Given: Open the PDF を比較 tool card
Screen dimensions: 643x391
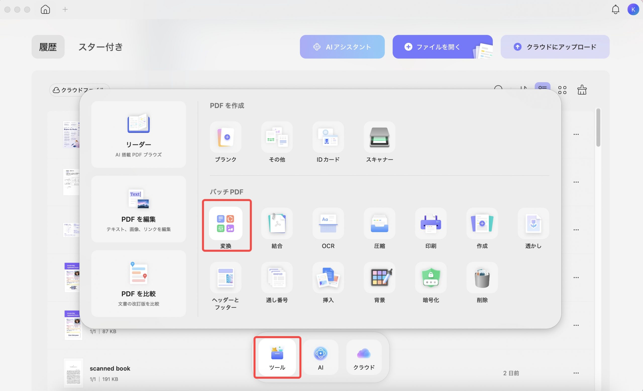Looking at the screenshot, I should click(x=138, y=283).
